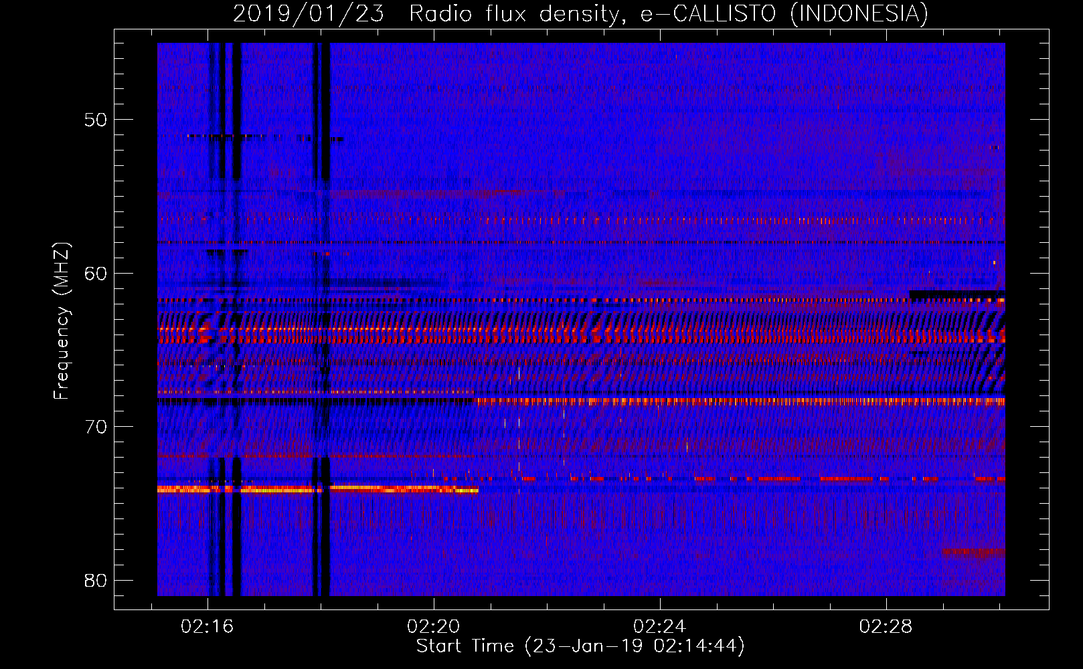The width and height of the screenshot is (1083, 669).
Task: Click the 60 MHz frequency tick label
Action: tap(96, 273)
